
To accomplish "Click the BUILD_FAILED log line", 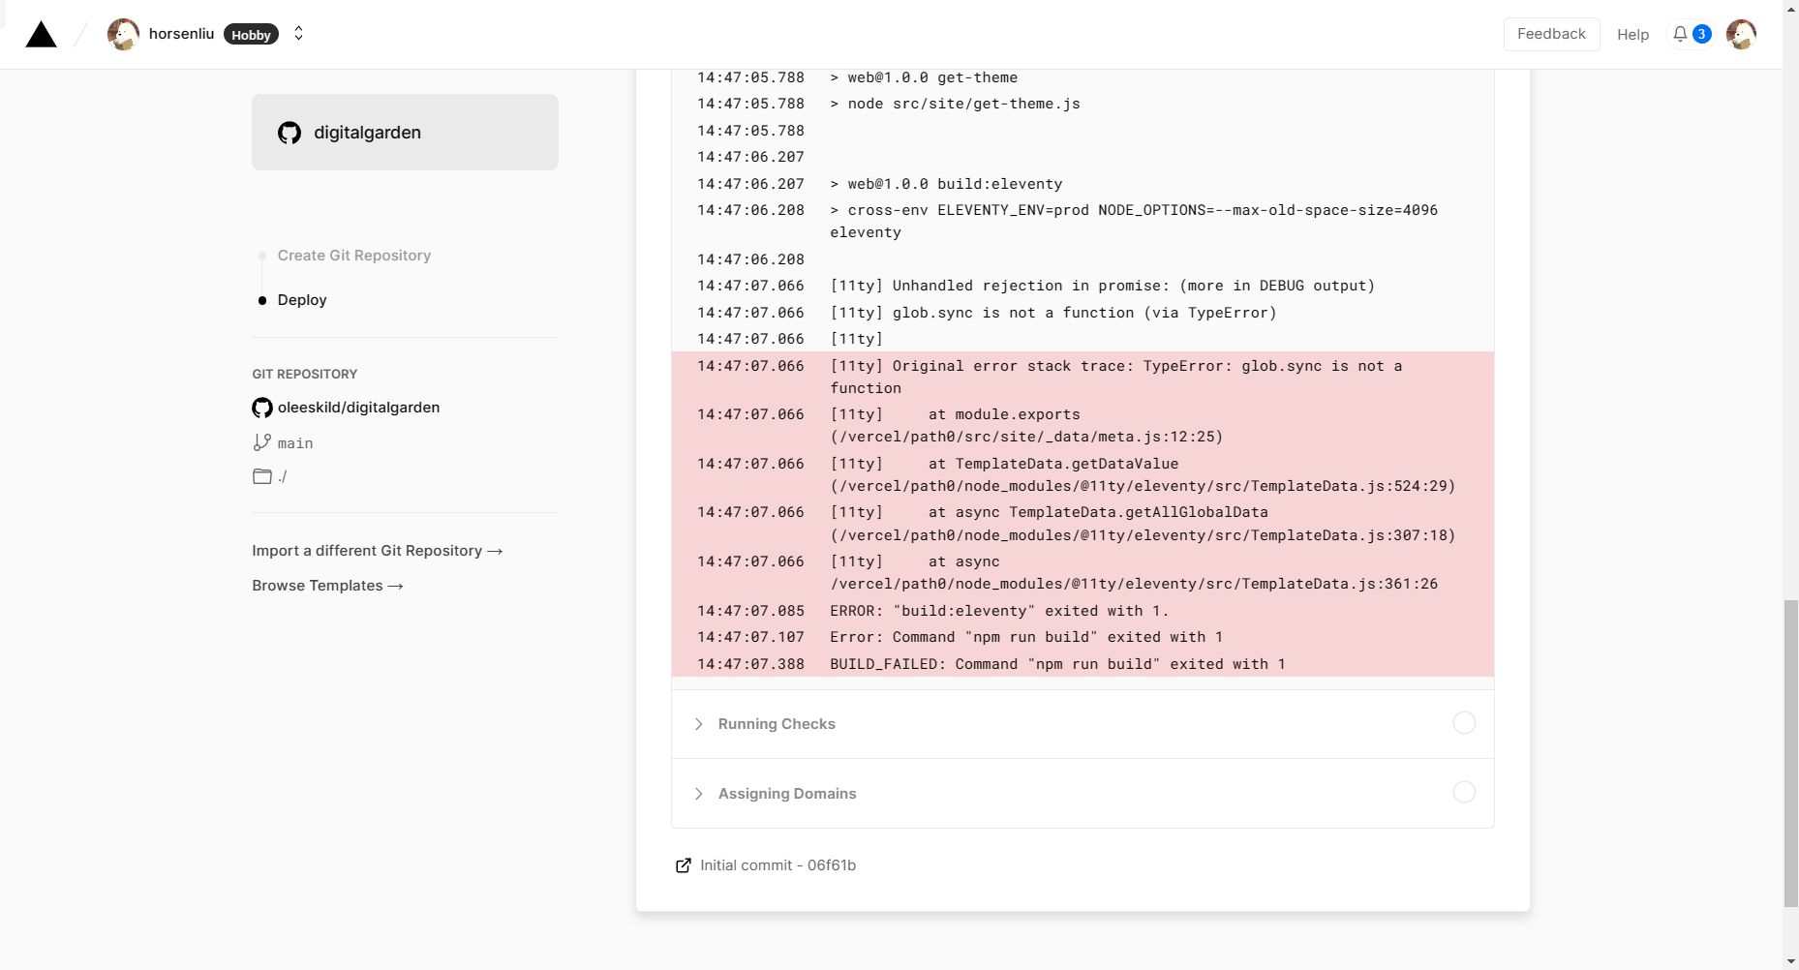I will pos(1082,664).
